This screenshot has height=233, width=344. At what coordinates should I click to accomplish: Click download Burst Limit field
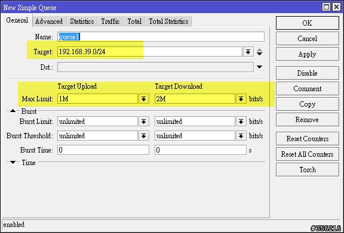click(x=195, y=122)
